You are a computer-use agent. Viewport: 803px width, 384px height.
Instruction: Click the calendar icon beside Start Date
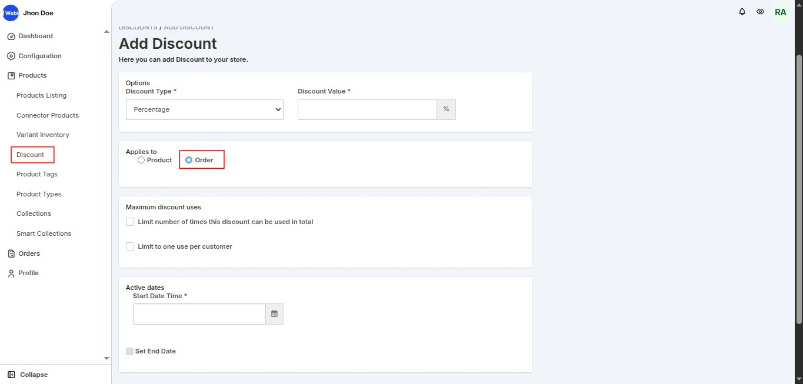click(274, 314)
